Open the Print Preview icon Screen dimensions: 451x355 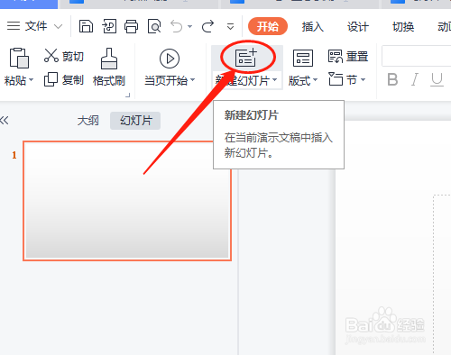point(154,26)
